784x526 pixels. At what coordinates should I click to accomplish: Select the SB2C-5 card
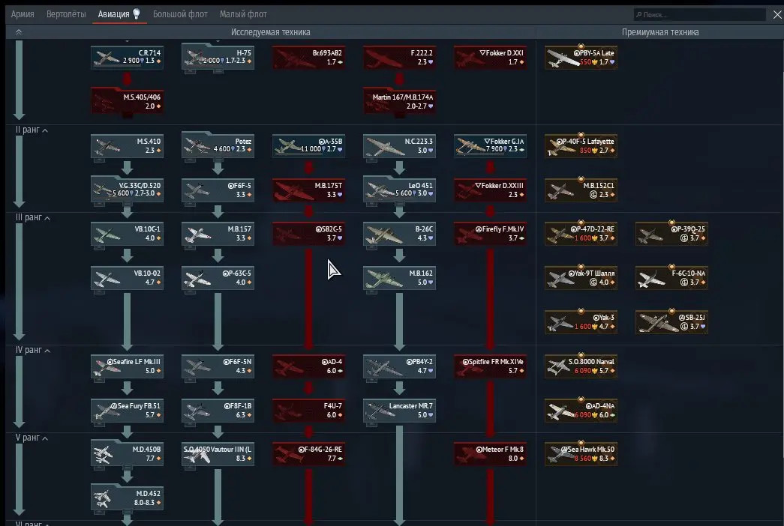(308, 233)
